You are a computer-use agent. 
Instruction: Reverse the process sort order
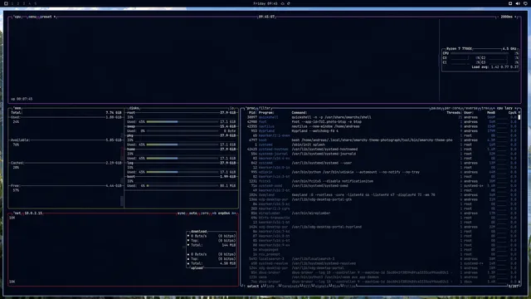[x=470, y=108]
